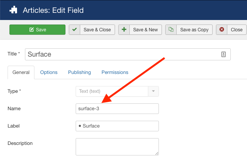Switch to the General tab
The height and width of the screenshot is (160, 247).
point(21,72)
